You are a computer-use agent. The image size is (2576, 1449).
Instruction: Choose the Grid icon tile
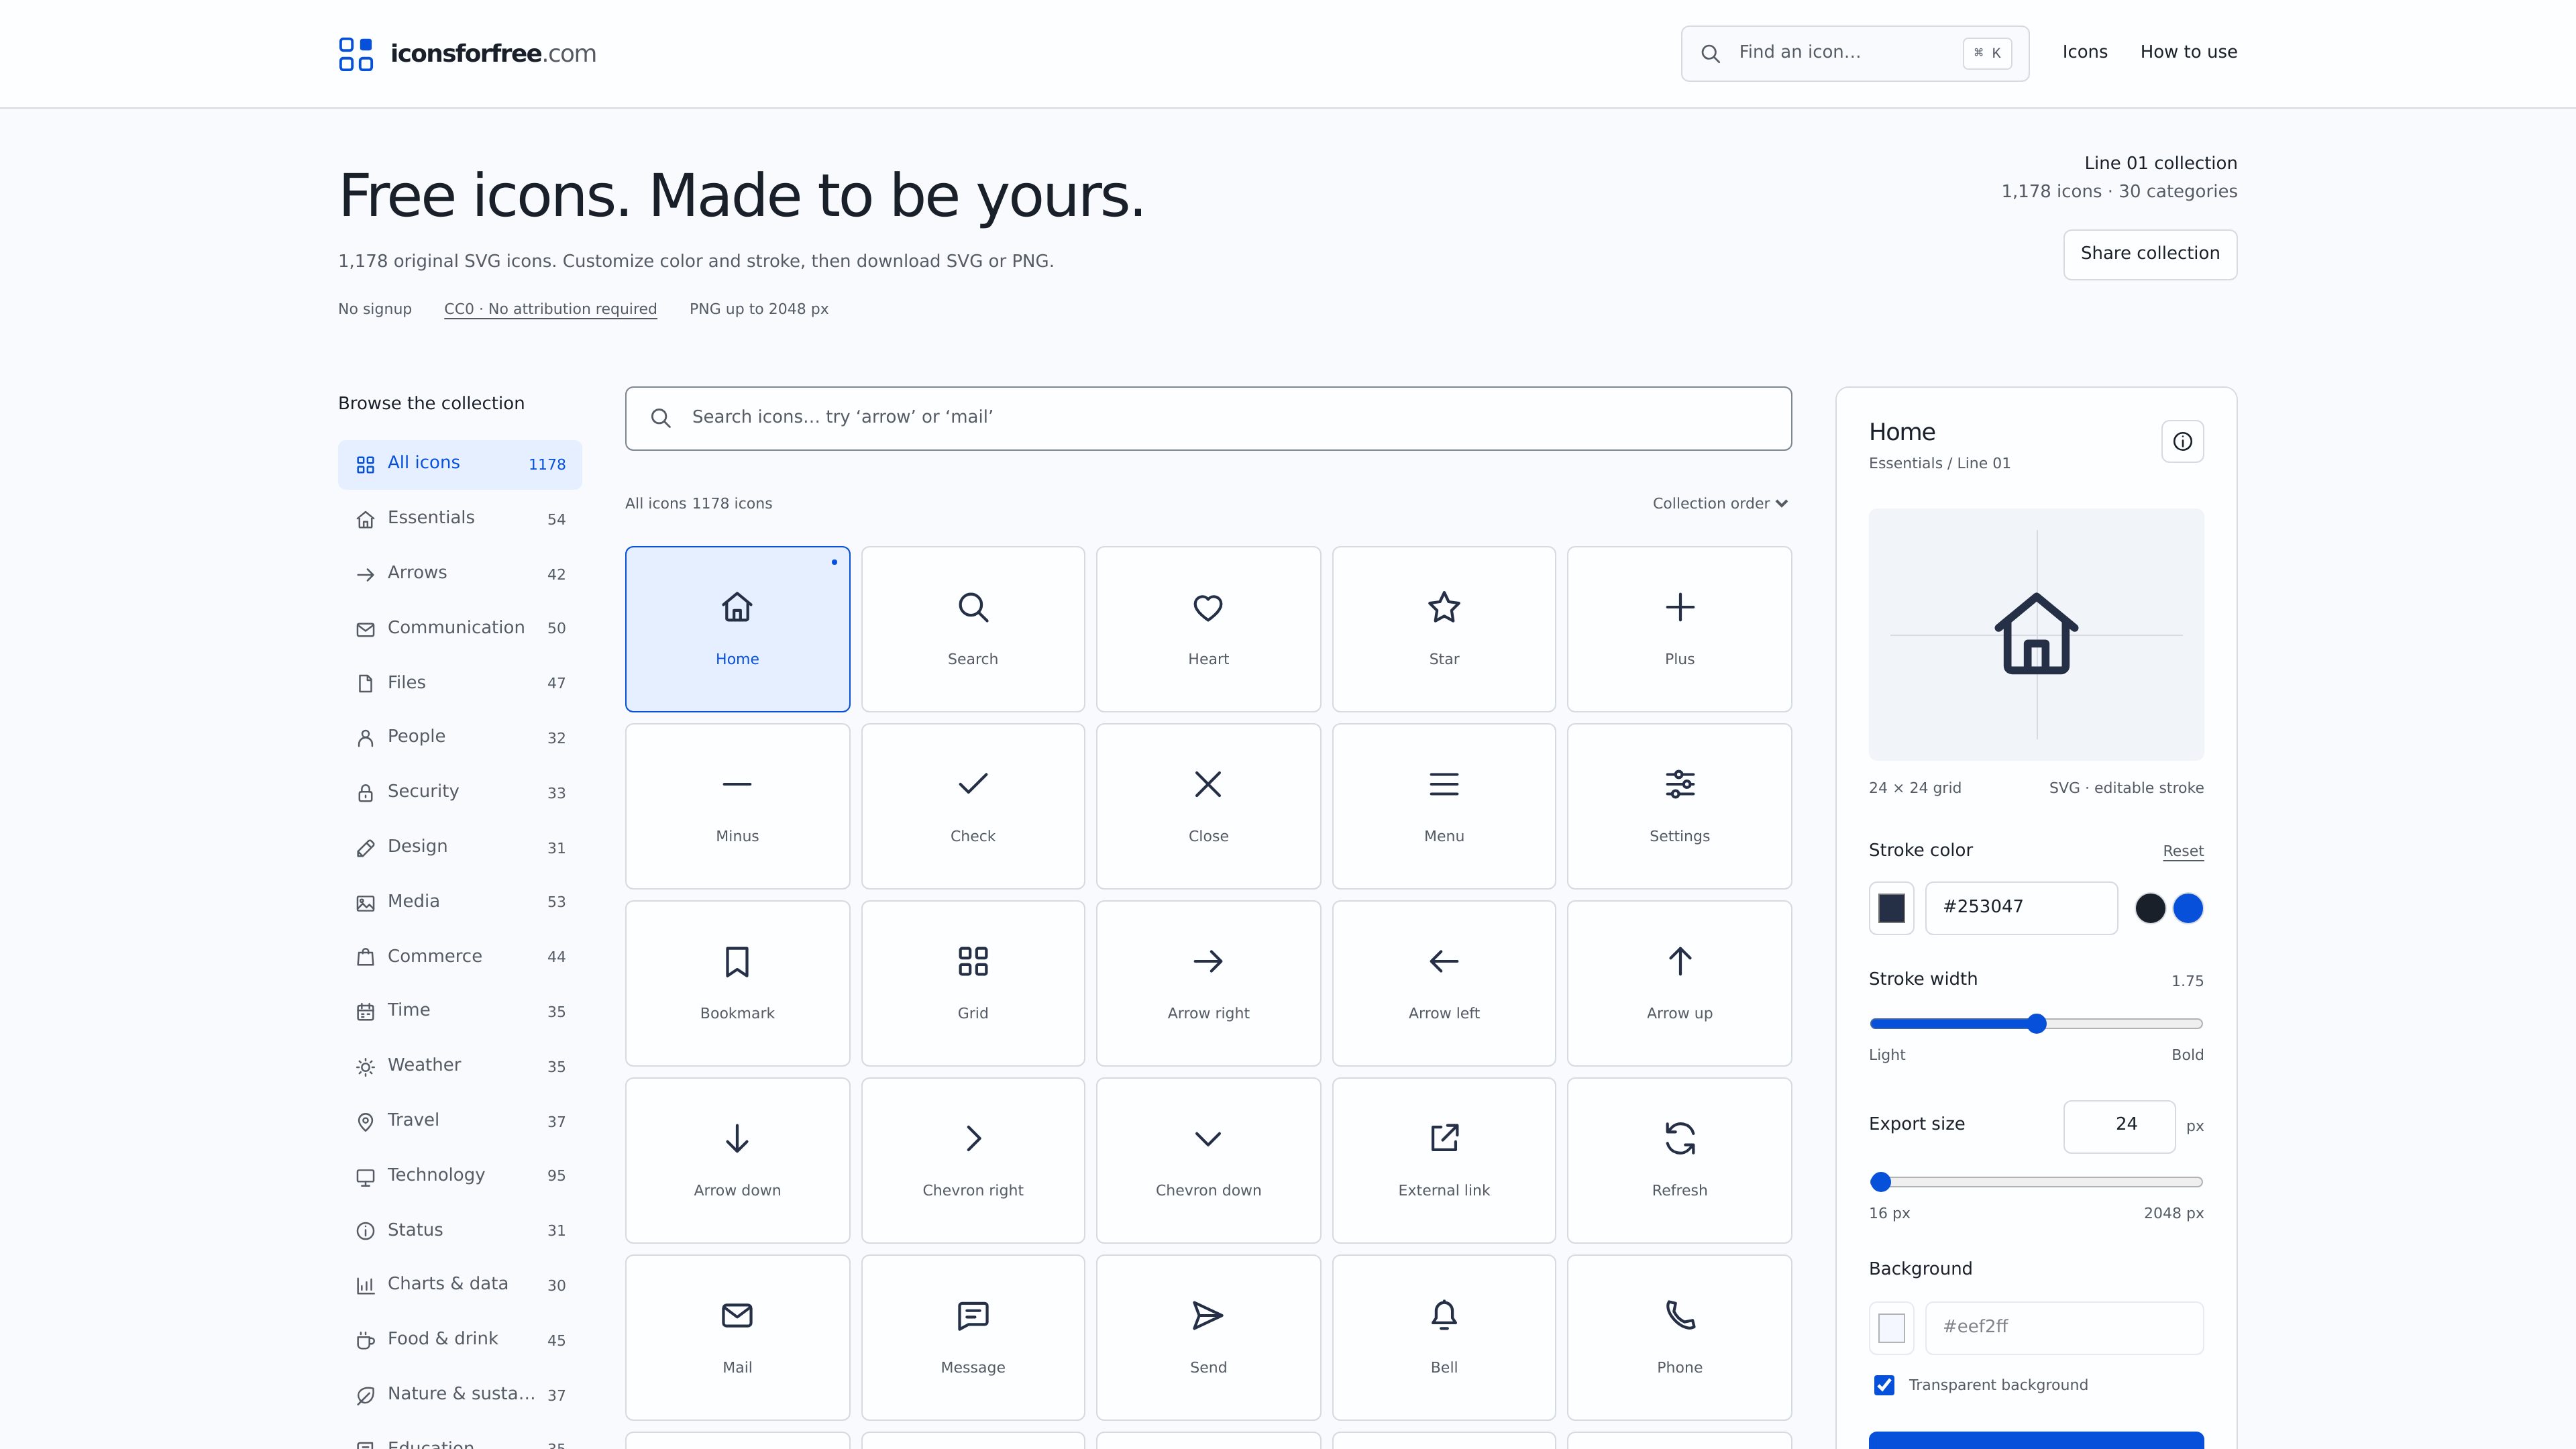tap(973, 983)
